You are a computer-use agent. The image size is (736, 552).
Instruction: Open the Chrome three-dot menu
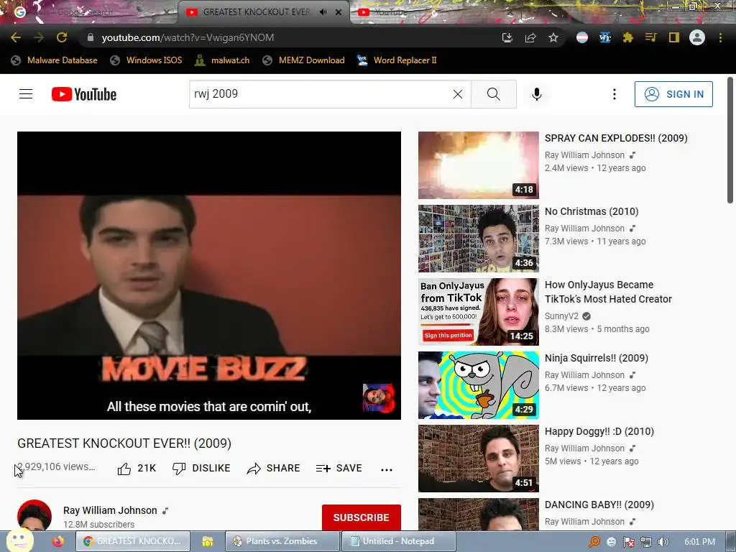point(720,37)
